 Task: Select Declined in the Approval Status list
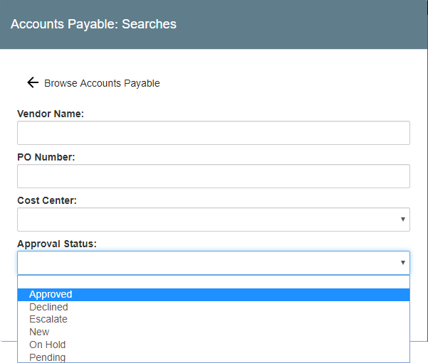48,308
